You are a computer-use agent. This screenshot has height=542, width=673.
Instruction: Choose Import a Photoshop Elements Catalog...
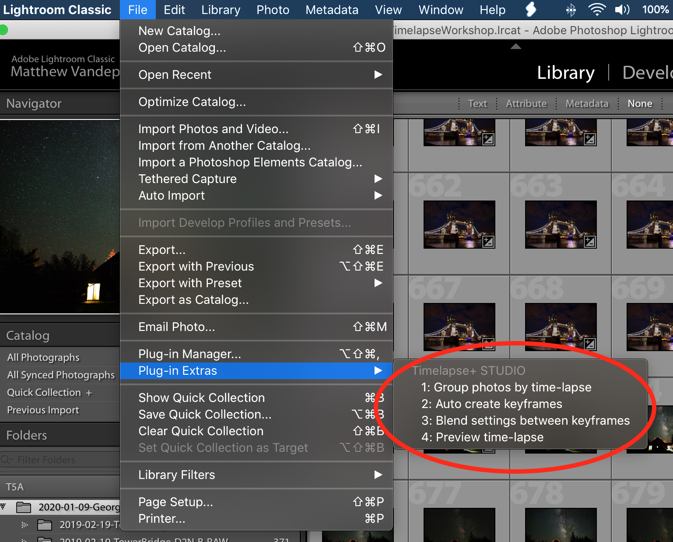pyautogui.click(x=256, y=162)
